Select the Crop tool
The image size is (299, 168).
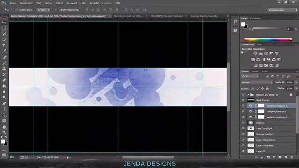4,45
